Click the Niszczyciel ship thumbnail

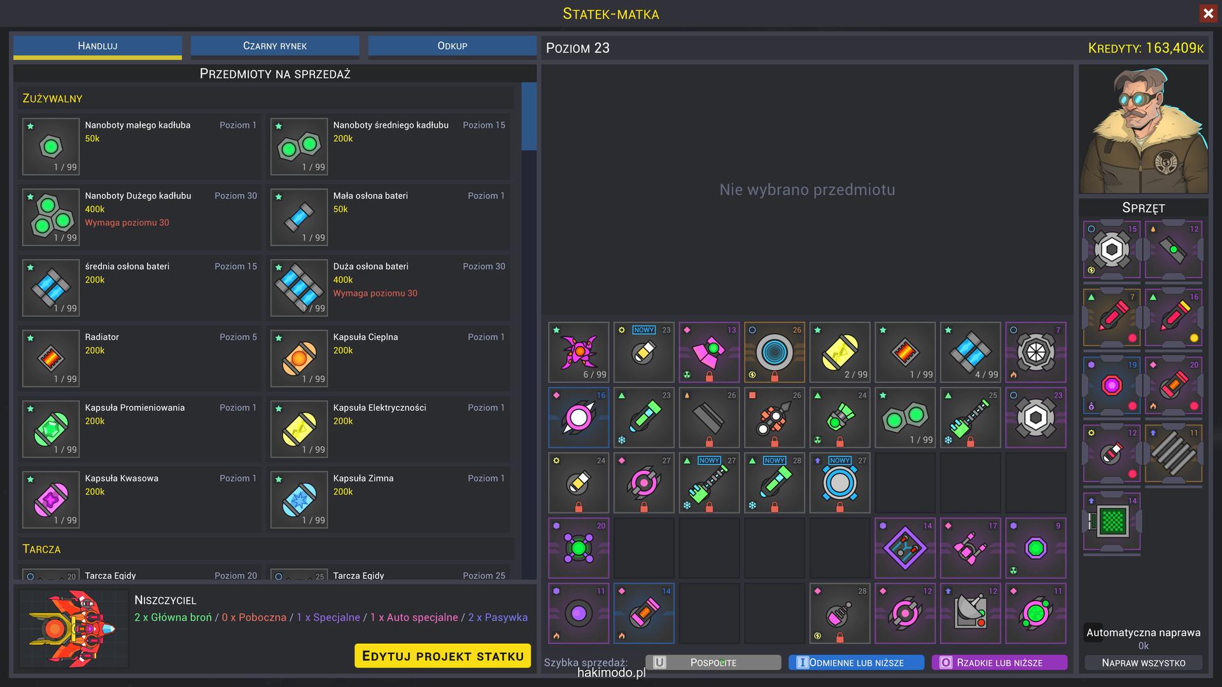coord(74,628)
